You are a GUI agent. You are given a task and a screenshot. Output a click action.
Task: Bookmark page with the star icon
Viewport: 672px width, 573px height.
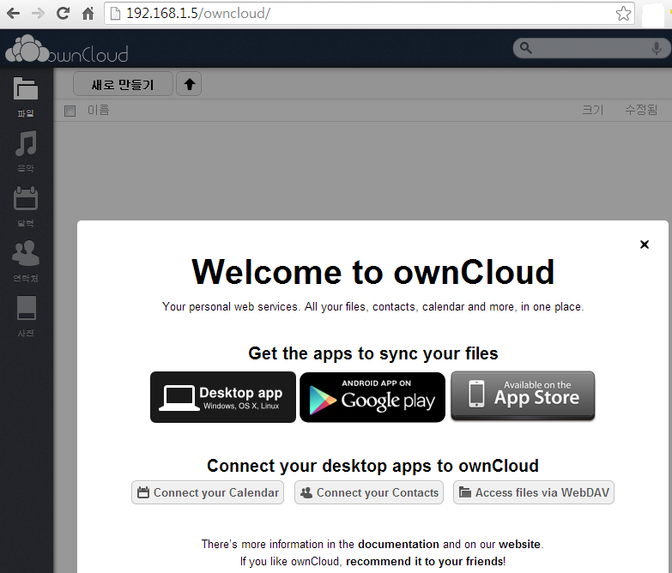(x=623, y=14)
